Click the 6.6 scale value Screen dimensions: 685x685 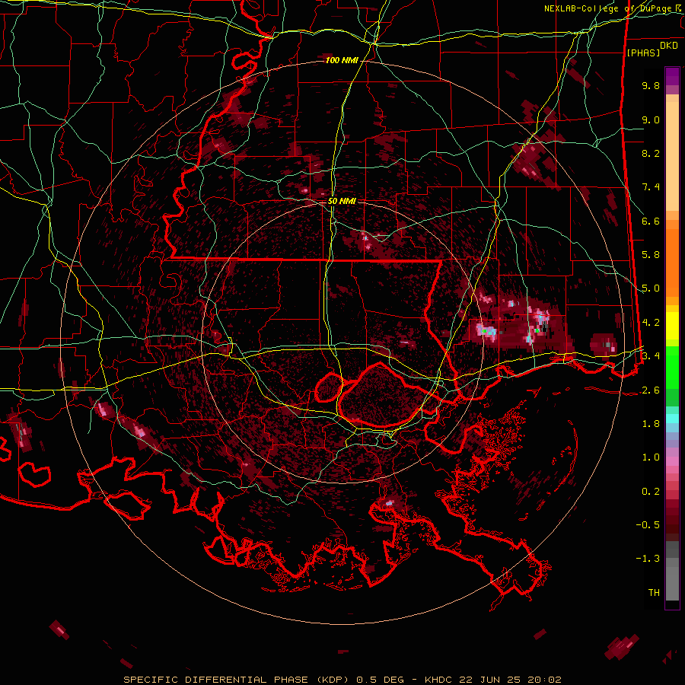pyautogui.click(x=651, y=221)
